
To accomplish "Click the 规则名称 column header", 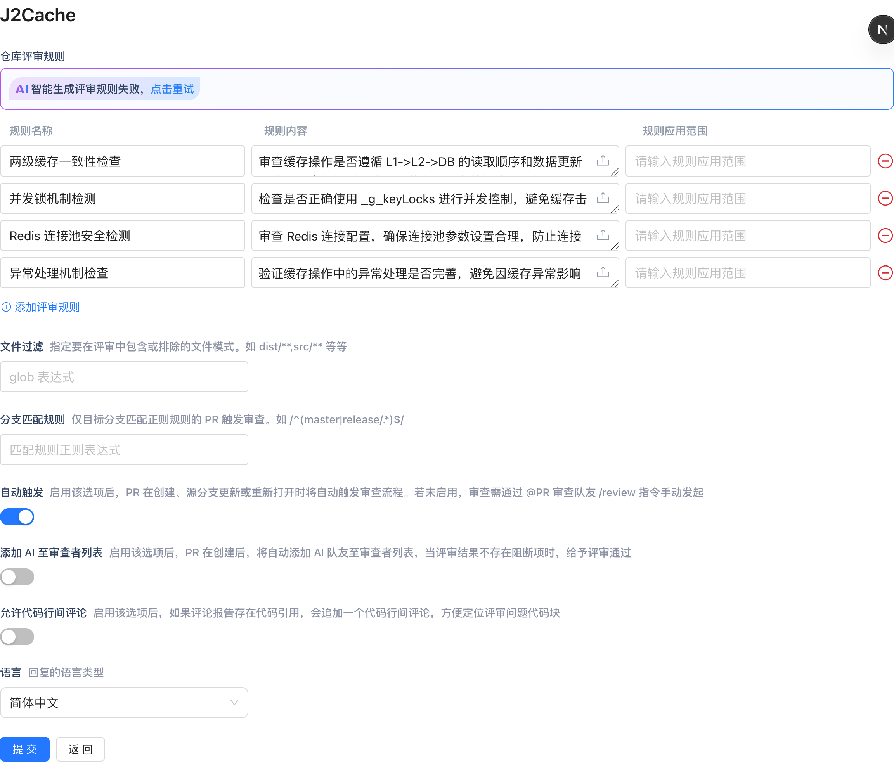I will pos(31,131).
